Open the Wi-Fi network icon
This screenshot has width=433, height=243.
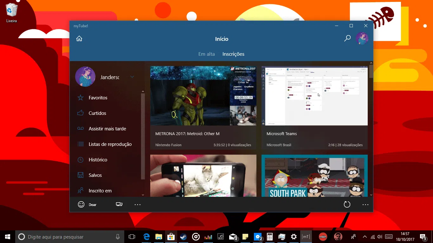coord(373,237)
